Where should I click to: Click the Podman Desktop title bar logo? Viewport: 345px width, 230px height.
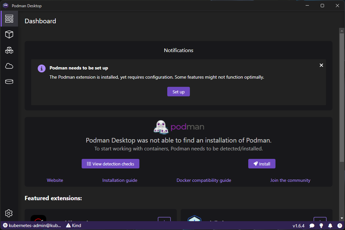pyautogui.click(x=6, y=6)
